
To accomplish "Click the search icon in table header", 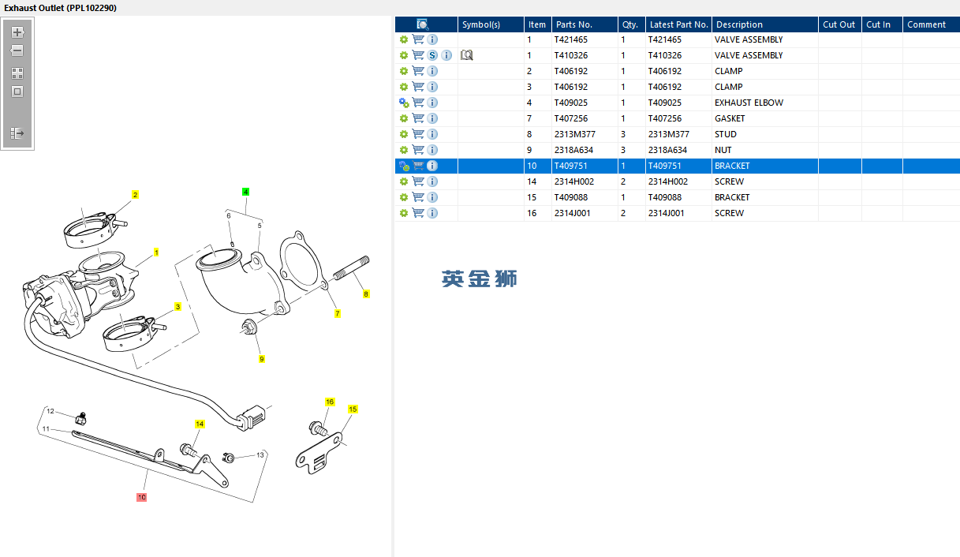I will pos(423,24).
